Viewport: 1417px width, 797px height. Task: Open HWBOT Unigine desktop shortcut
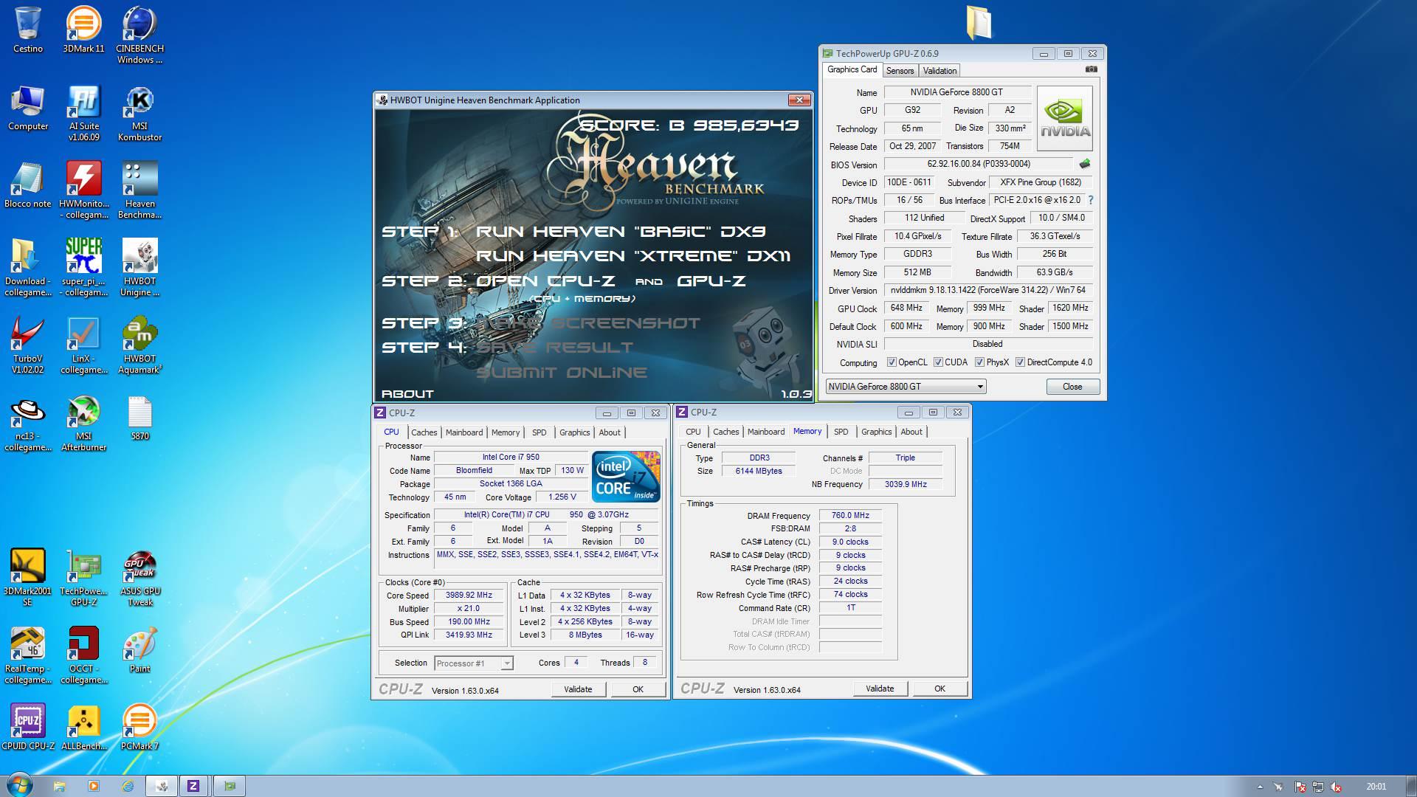[139, 268]
